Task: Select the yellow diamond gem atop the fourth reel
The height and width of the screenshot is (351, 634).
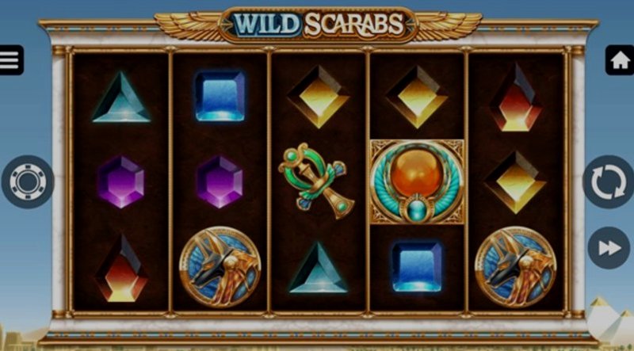Action: point(417,97)
